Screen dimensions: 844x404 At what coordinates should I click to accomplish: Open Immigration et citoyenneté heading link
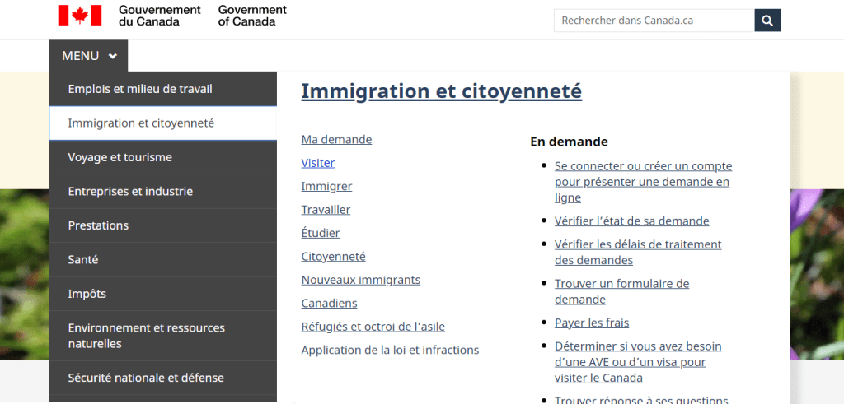(x=442, y=91)
